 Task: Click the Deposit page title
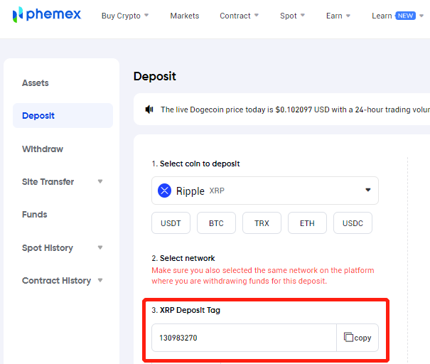[x=155, y=76]
